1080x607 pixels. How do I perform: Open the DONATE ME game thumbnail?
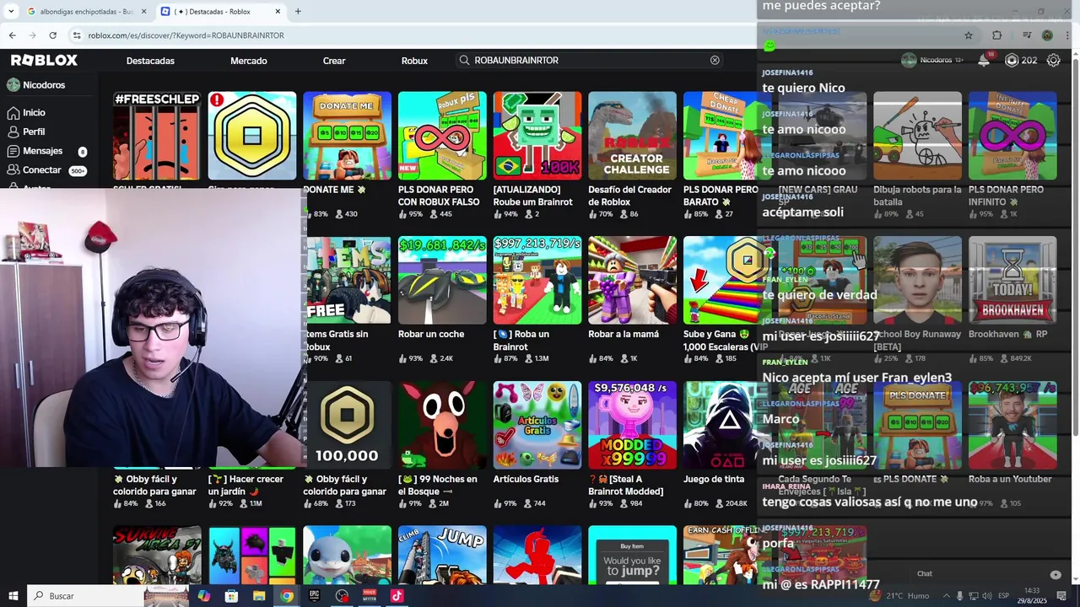[x=347, y=135]
